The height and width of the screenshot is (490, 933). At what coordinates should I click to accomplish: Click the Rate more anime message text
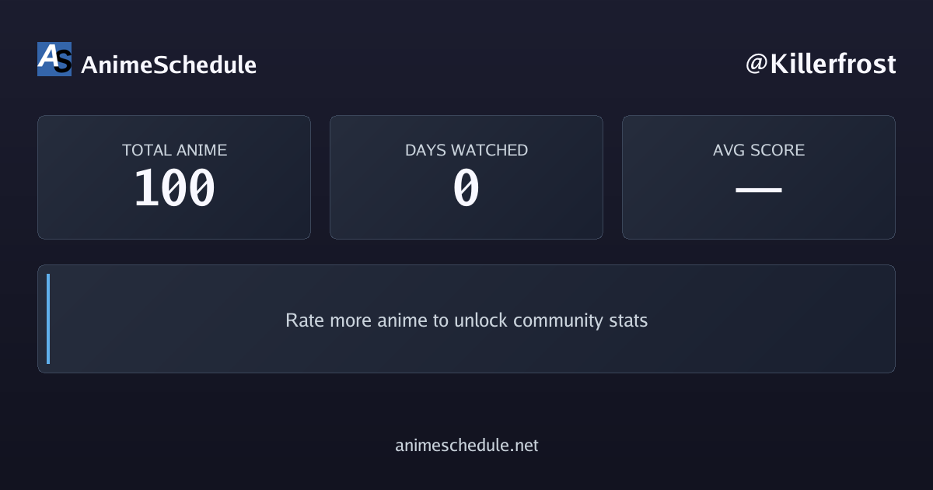click(x=466, y=320)
